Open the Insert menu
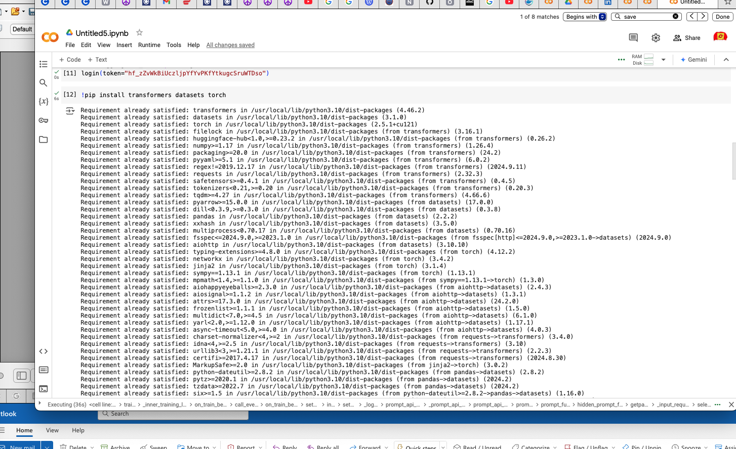The image size is (736, 449). (124, 45)
